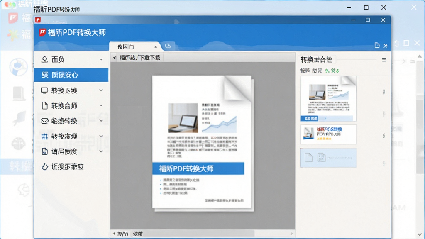Open the first page thumbnail in right panel

coord(328,98)
